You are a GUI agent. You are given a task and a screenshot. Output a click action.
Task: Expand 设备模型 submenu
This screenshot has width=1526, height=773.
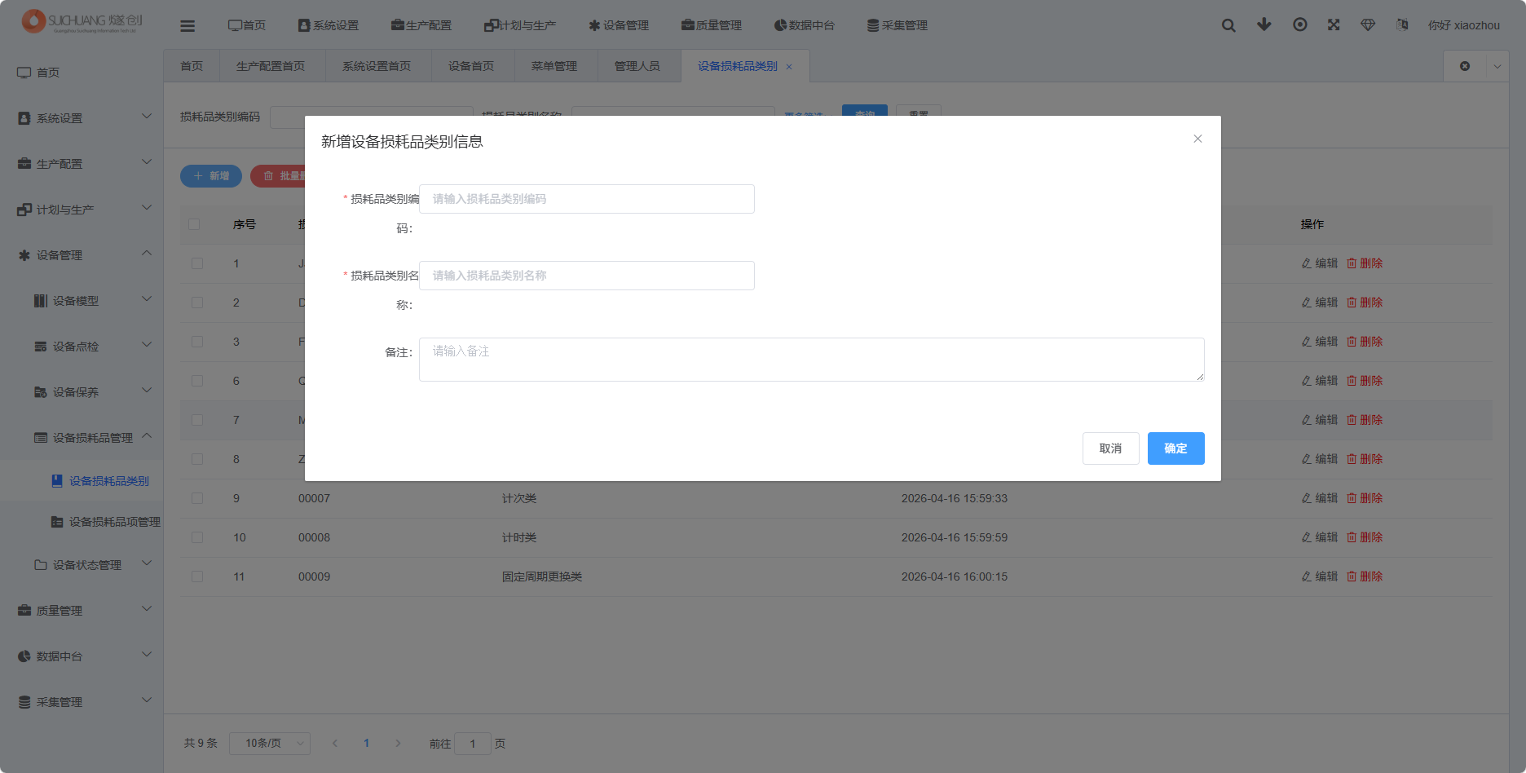click(x=82, y=301)
